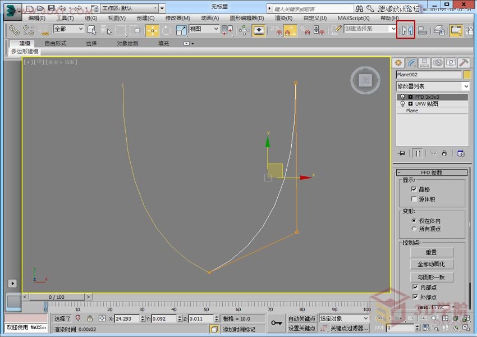Open the 工具(T) menu
477x337 pixels.
pyautogui.click(x=65, y=19)
